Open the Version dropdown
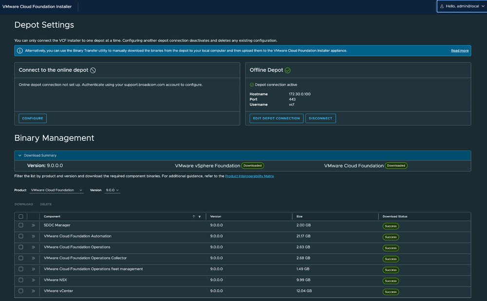 pyautogui.click(x=112, y=190)
